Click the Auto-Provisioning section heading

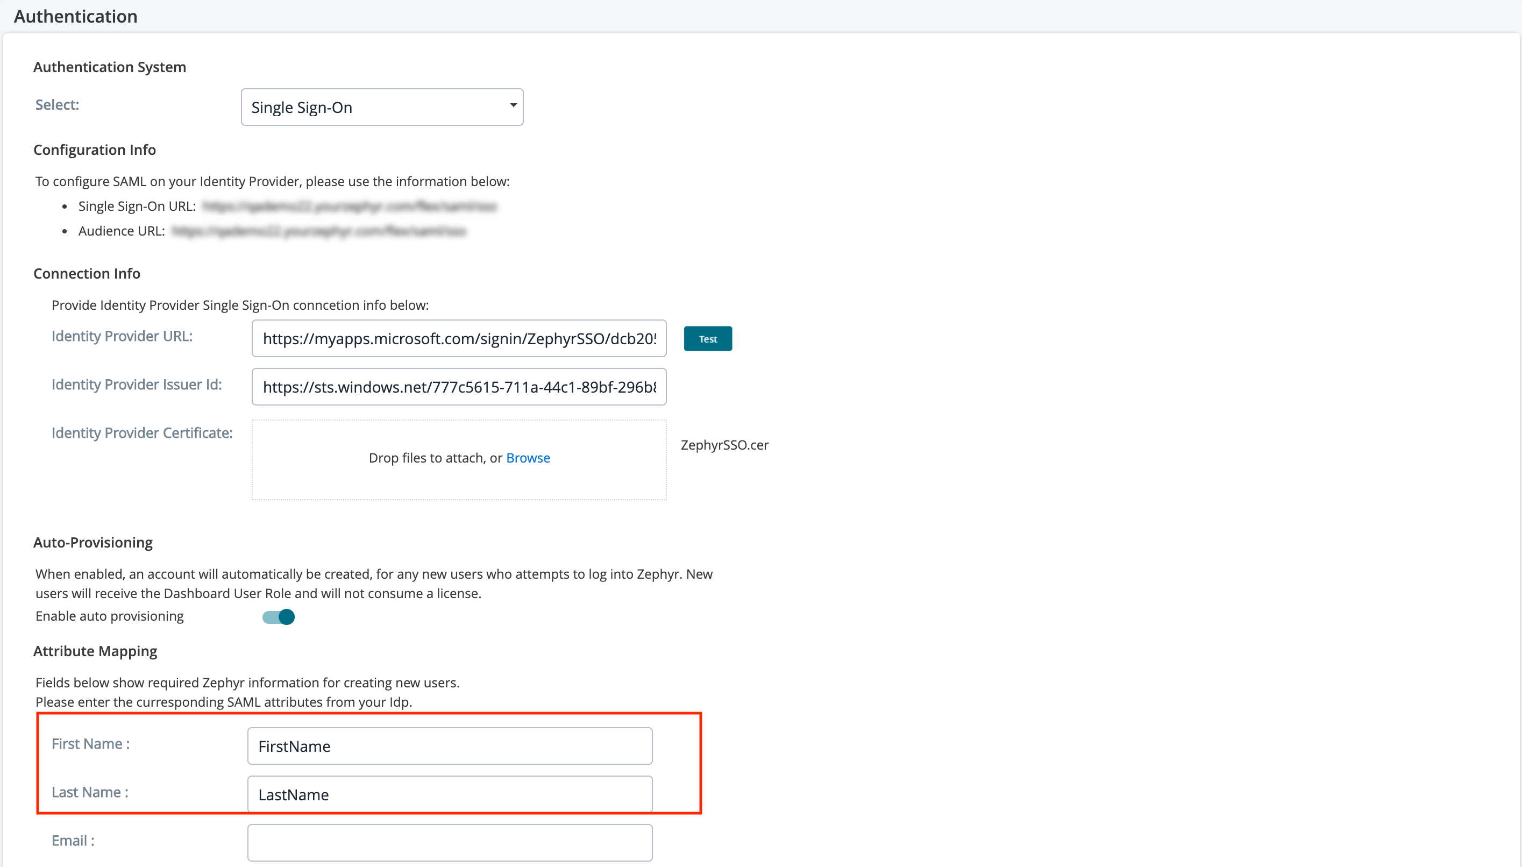coord(93,543)
